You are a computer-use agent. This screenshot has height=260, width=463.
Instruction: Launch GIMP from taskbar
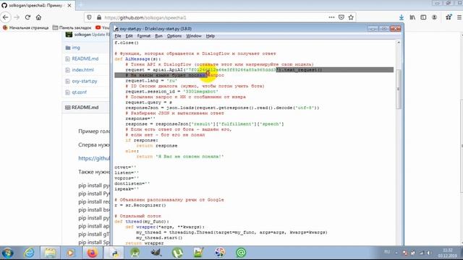156,253
